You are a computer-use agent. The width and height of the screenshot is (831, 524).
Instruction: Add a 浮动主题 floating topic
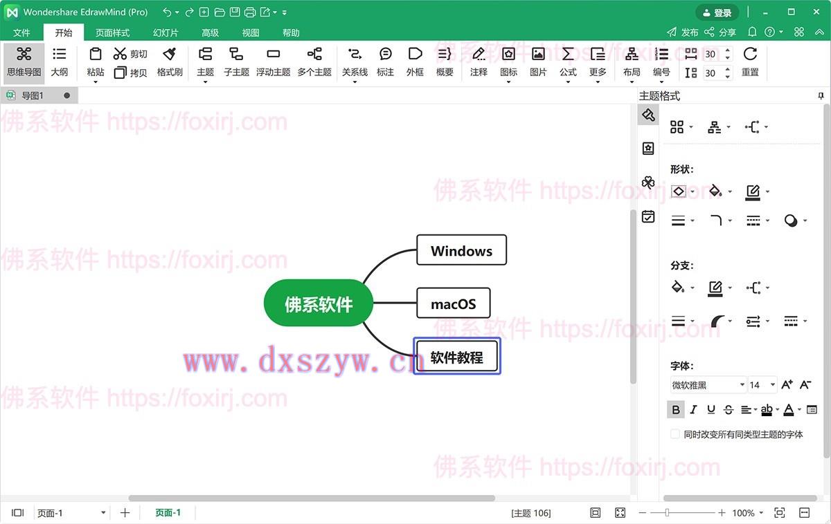(273, 62)
